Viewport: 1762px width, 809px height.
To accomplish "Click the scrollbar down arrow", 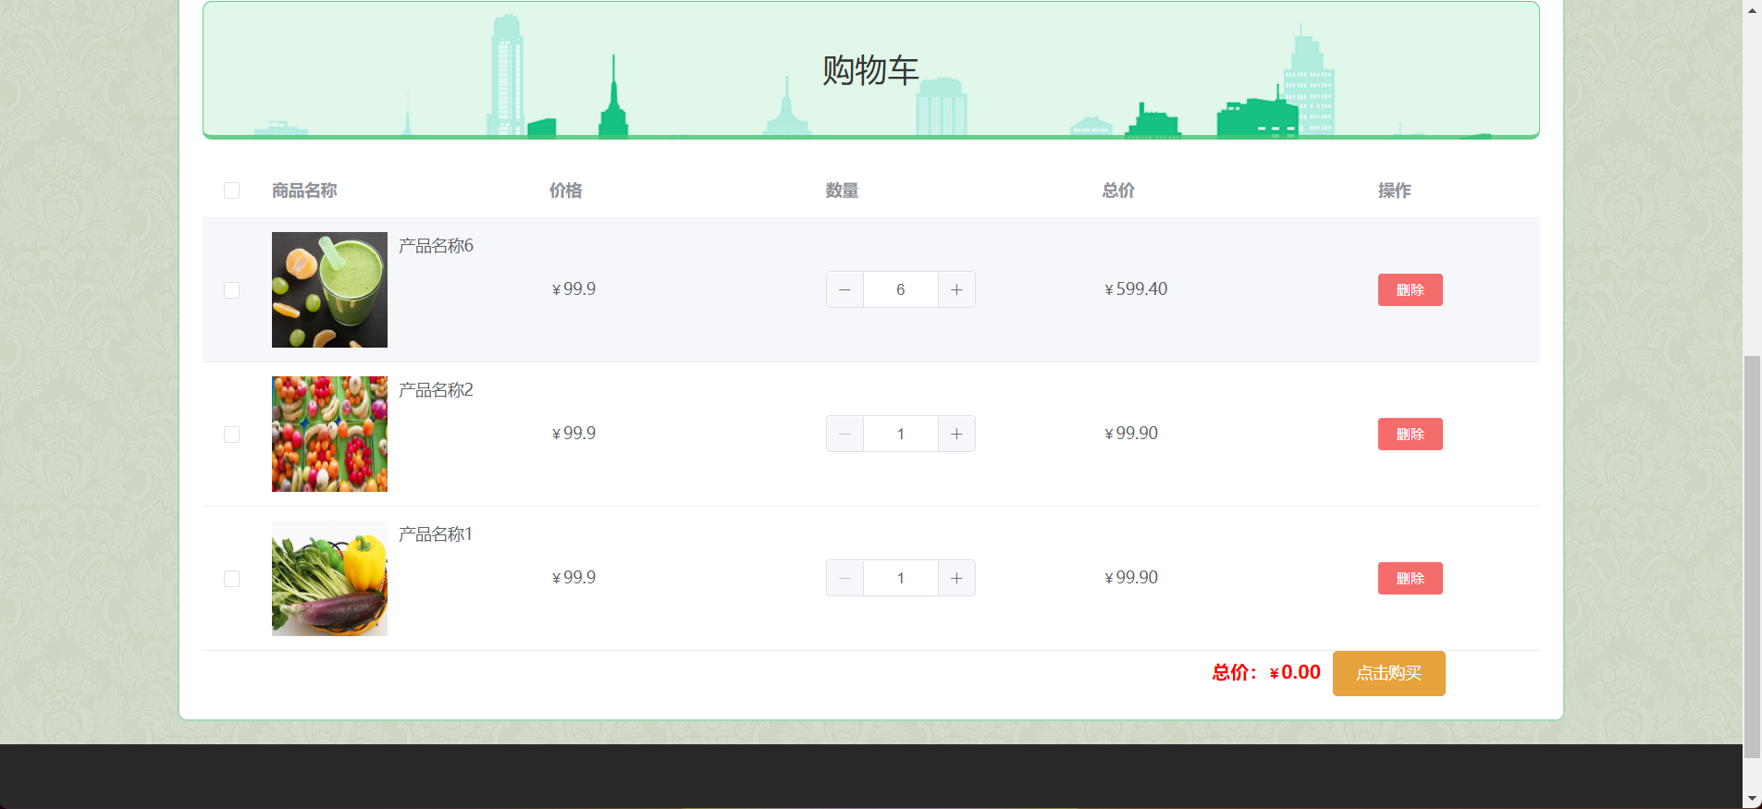I will (1752, 799).
